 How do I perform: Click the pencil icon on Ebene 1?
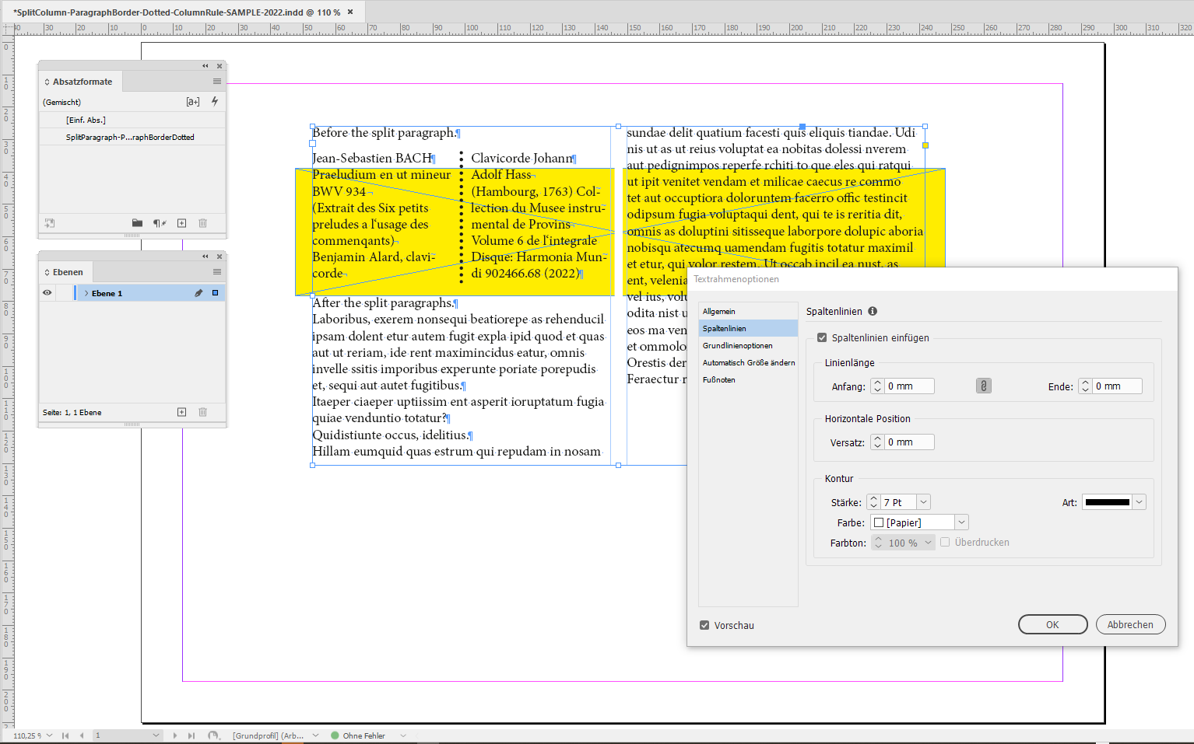(200, 292)
